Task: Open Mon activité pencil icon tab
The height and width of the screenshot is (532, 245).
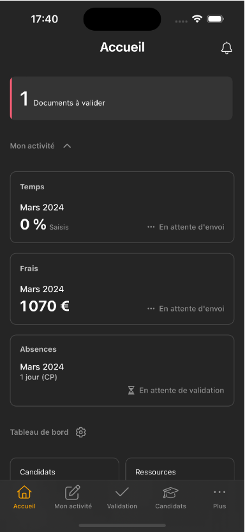Action: click(x=73, y=492)
